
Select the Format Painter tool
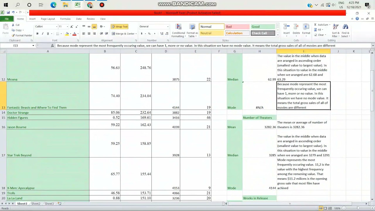[22, 35]
